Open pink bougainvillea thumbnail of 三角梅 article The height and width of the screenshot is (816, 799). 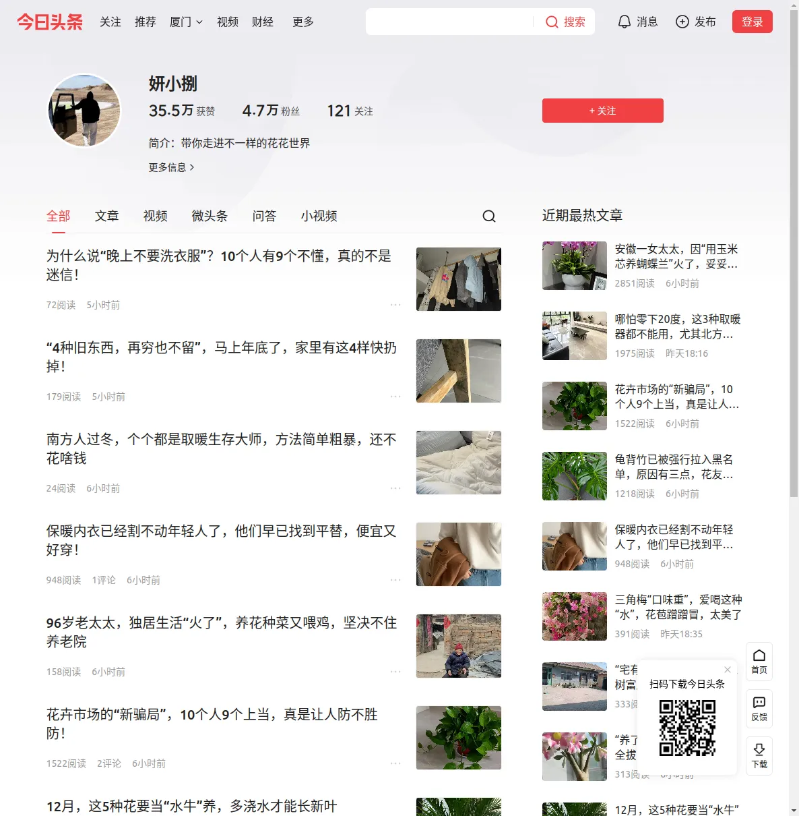(x=575, y=616)
